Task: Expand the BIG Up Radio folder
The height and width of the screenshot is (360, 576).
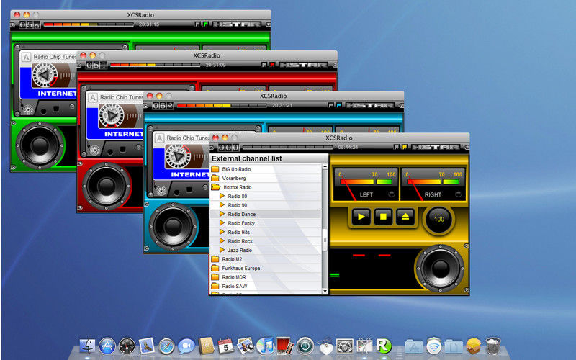Action: [215, 169]
